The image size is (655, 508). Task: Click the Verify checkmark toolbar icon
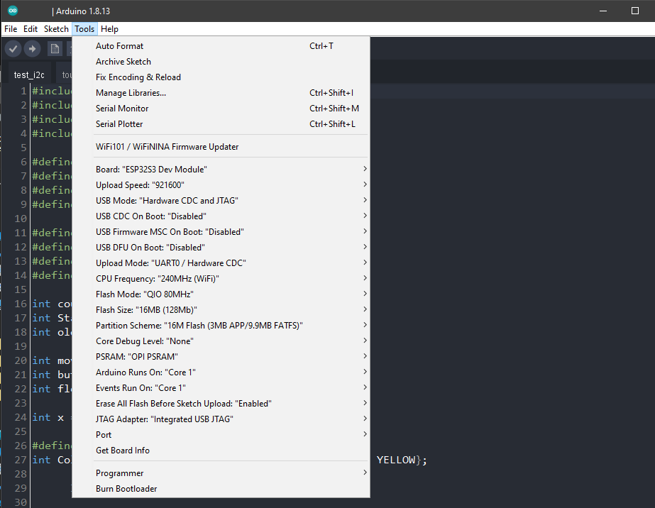point(13,49)
